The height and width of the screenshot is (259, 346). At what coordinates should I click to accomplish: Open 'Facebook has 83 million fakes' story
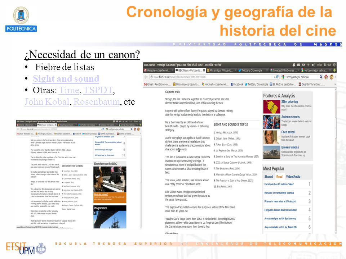279,184
